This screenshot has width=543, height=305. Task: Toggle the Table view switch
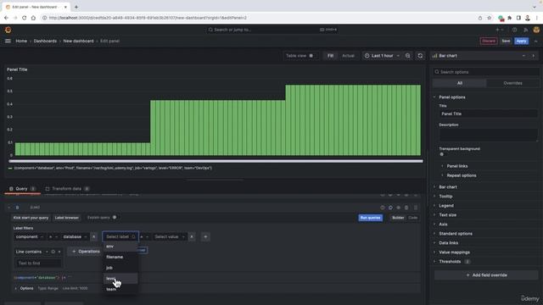click(311, 56)
